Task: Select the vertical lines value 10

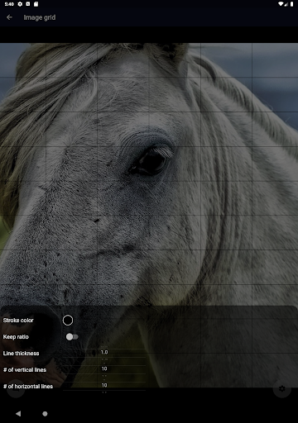Action: point(104,368)
